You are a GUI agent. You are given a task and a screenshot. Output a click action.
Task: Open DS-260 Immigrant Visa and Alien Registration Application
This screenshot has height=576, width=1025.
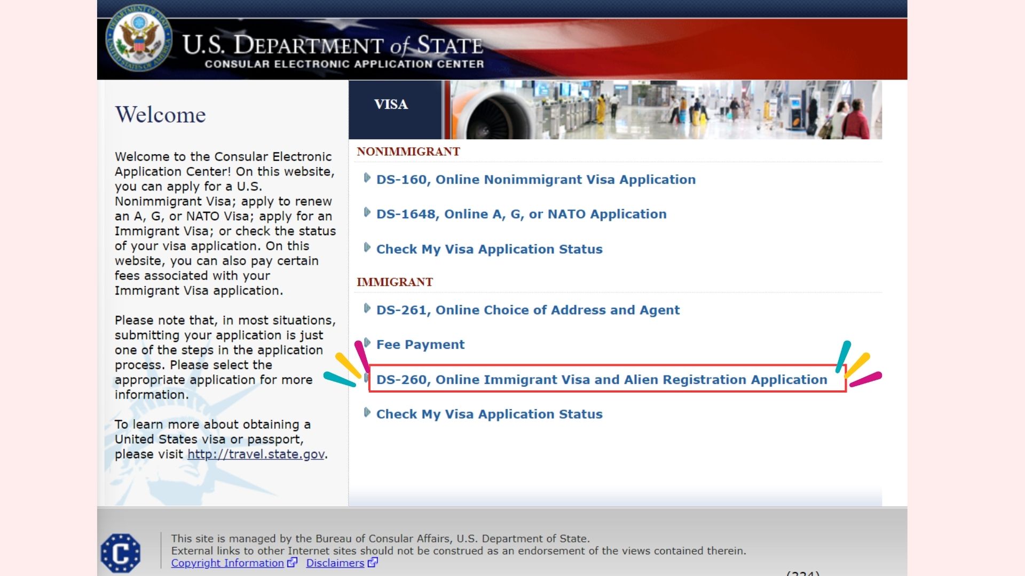602,380
